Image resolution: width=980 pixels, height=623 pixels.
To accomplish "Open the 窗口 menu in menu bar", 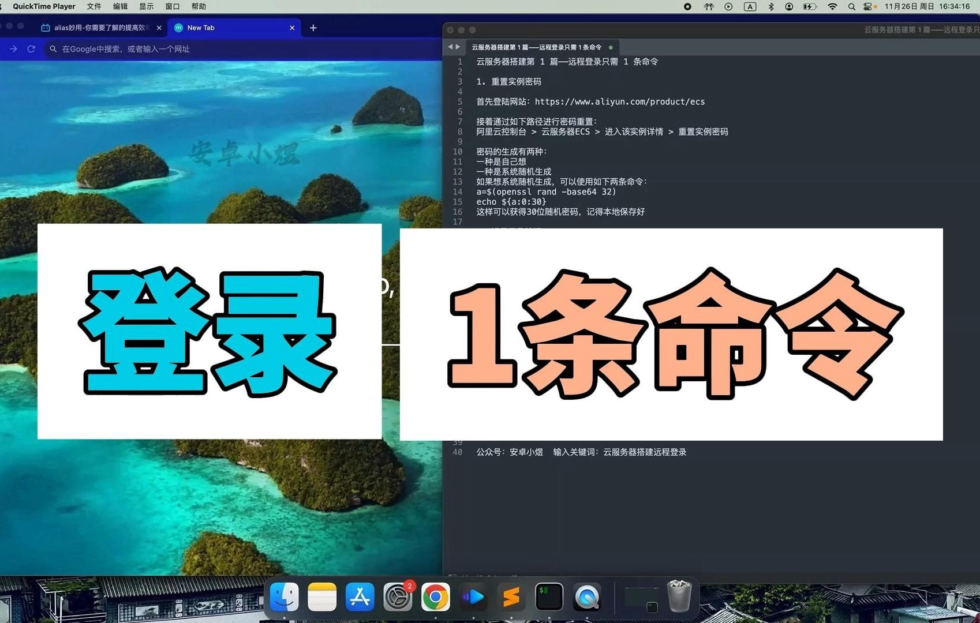I will [173, 6].
